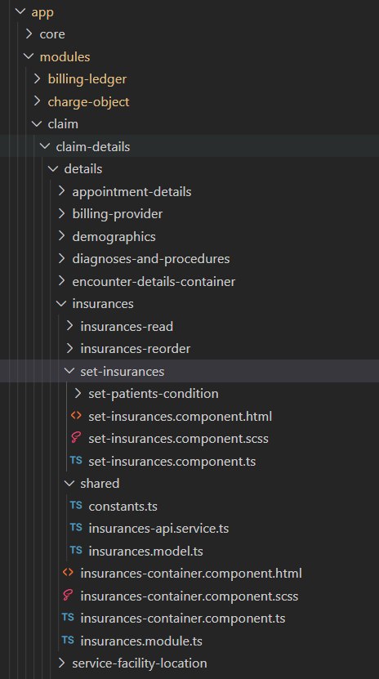Click TS icon beside insurances.module.ts
This screenshot has width=379, height=679.
point(68,640)
